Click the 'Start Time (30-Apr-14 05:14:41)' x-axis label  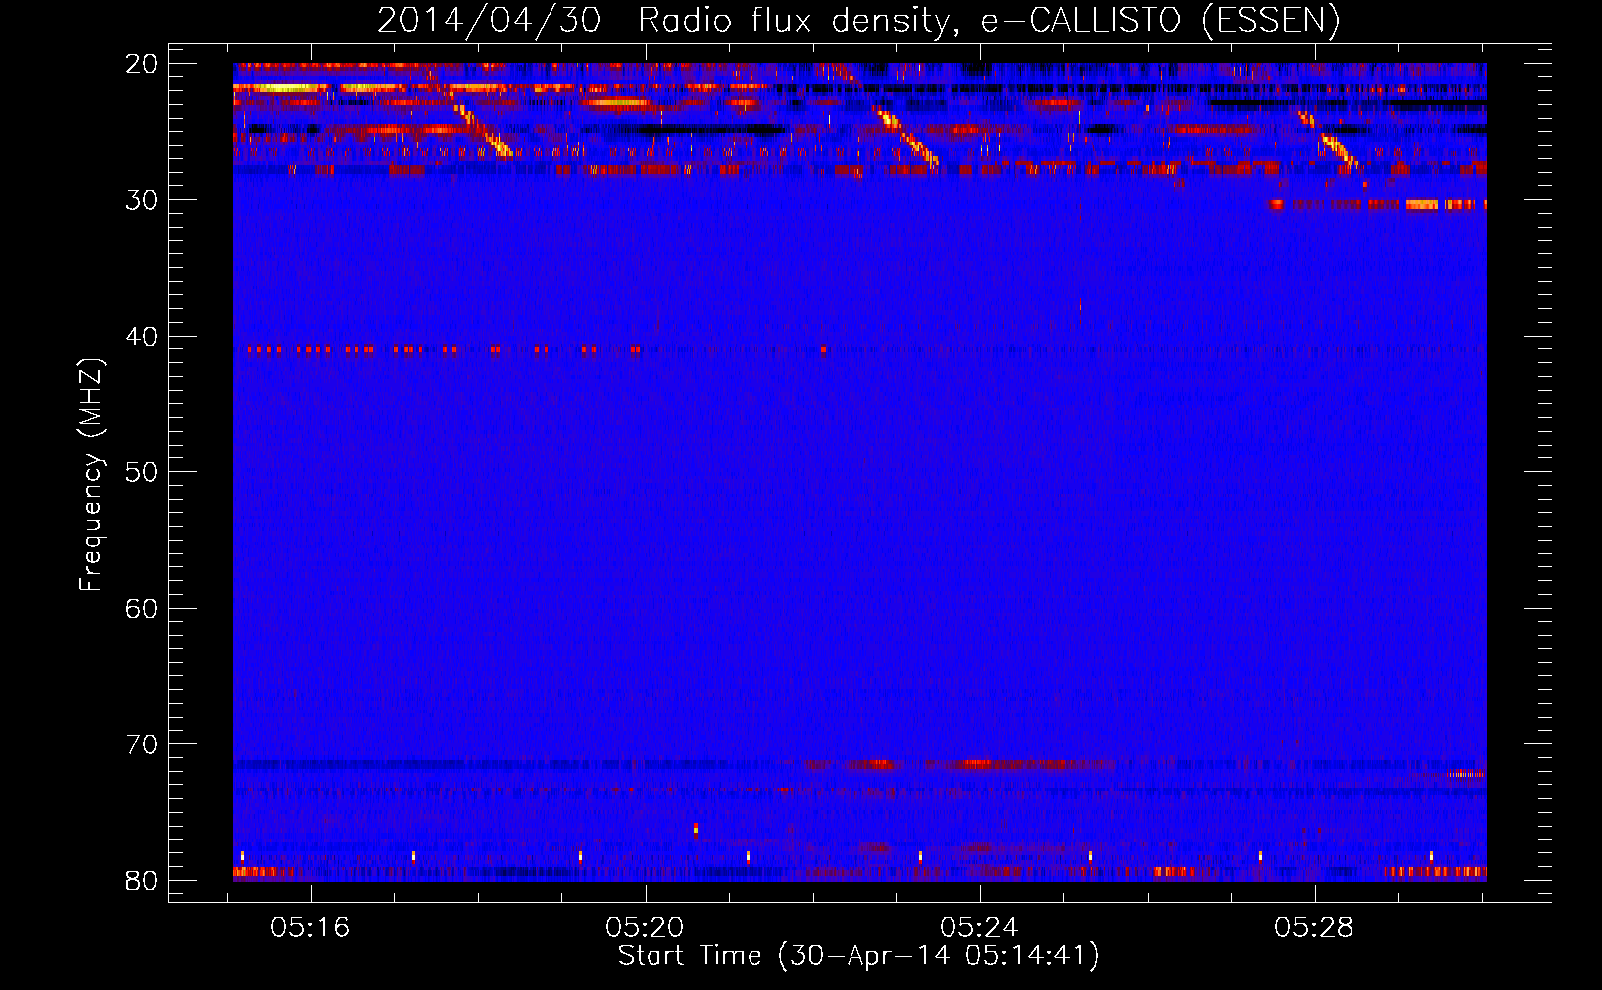click(858, 956)
